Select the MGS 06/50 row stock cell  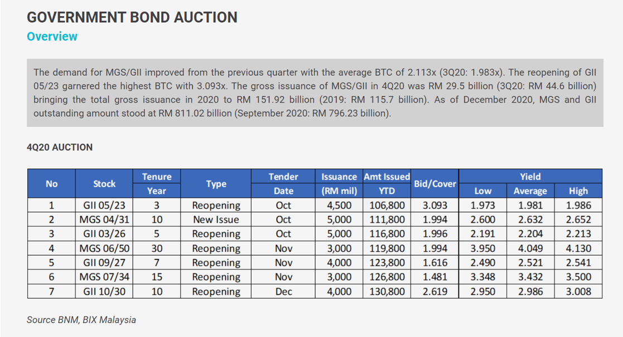click(104, 248)
